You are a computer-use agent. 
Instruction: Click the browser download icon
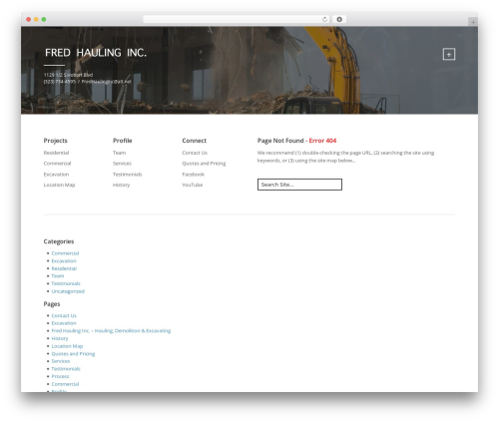(339, 19)
